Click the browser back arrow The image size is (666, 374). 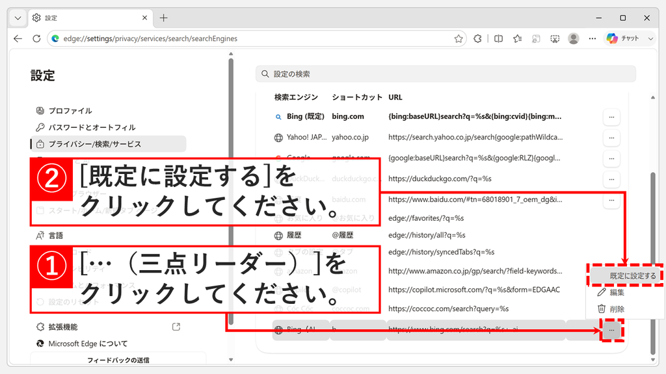18,38
